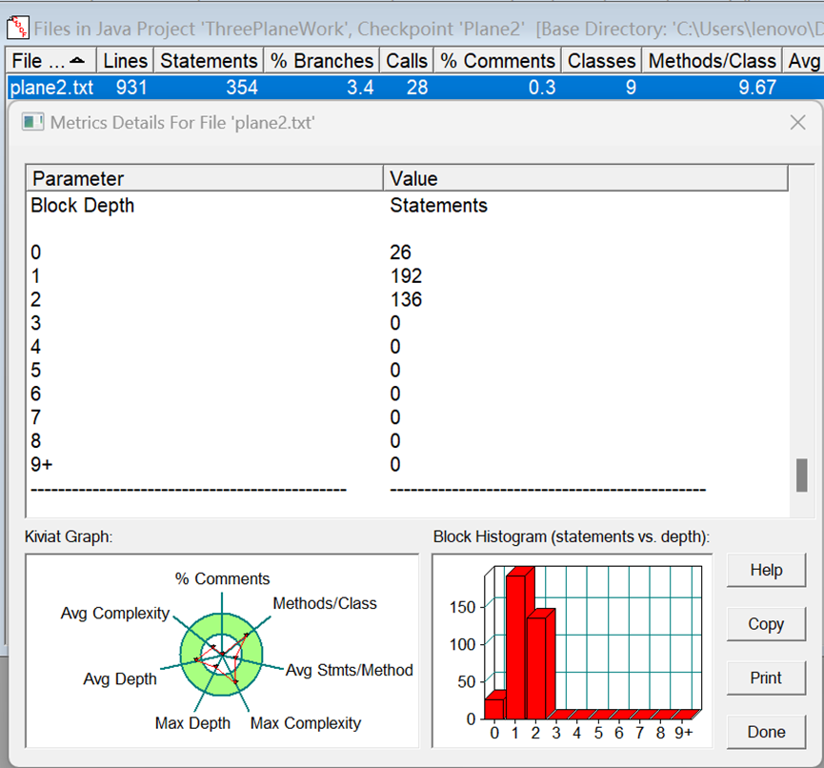Click the Max Depth label in Kiviat graph

point(192,723)
